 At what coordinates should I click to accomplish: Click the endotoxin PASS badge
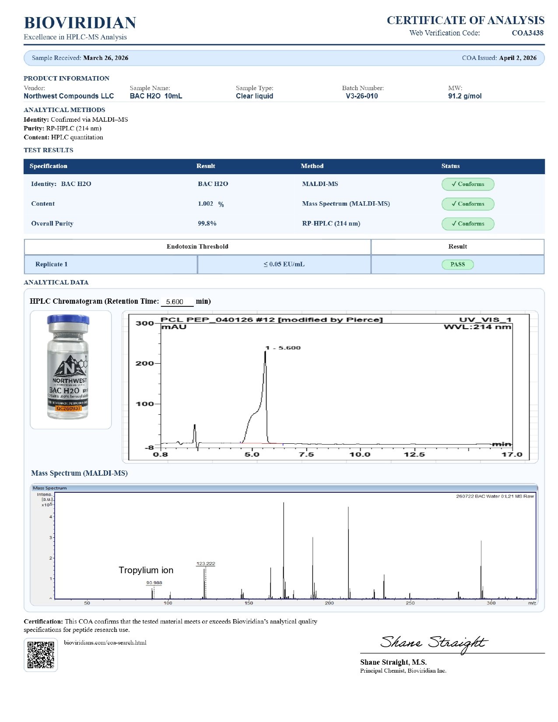458,264
